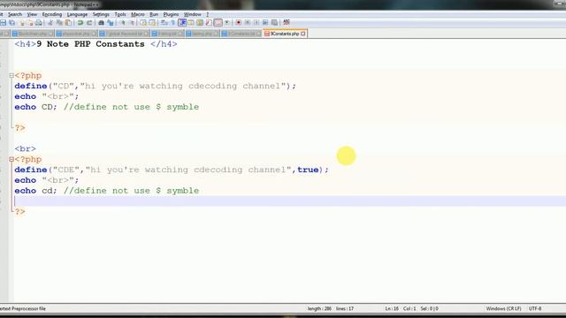Click the Print toolbar icon
566x318 pixels.
pyautogui.click(x=39, y=23)
